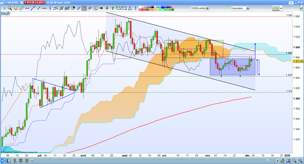This screenshot has width=304, height=164.
Task: Choose the green up arrow marker
Action: click(113, 8)
